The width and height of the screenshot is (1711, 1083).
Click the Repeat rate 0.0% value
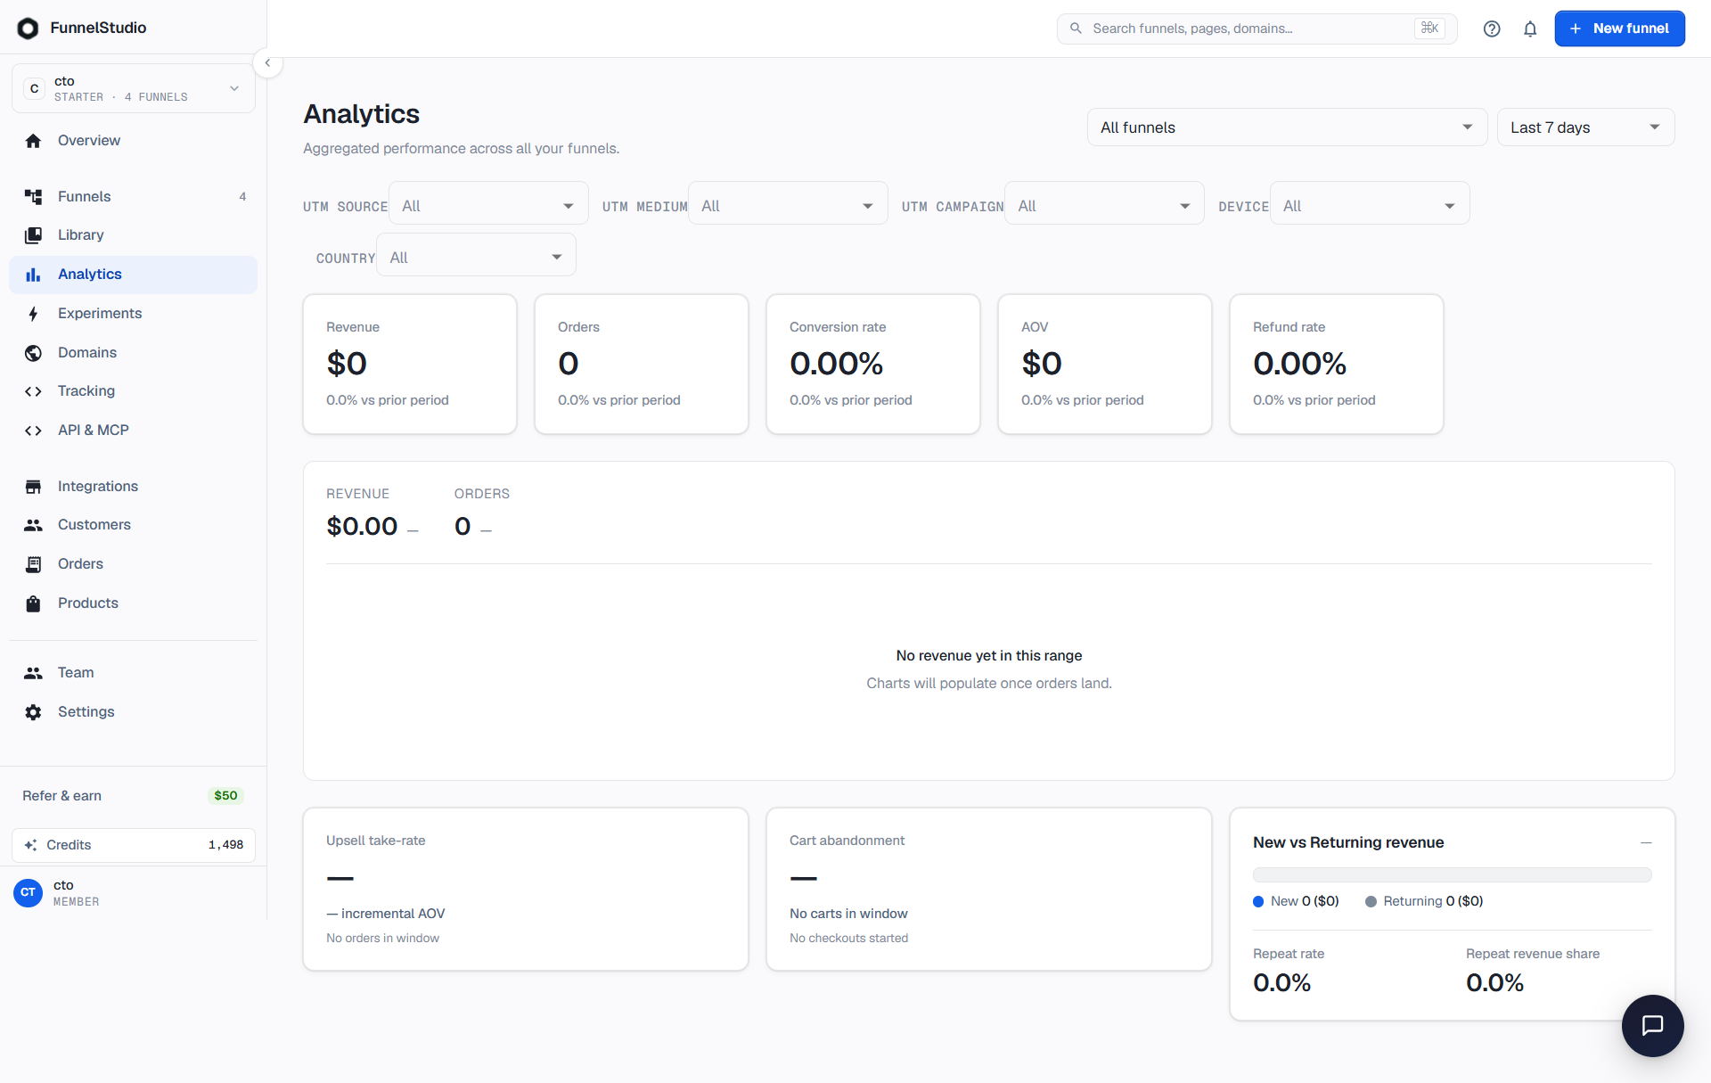coord(1281,983)
